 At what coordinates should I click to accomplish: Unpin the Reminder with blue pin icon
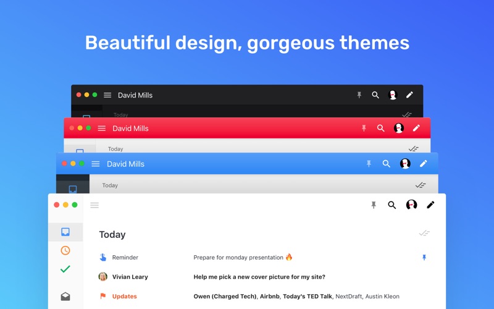[x=424, y=258]
